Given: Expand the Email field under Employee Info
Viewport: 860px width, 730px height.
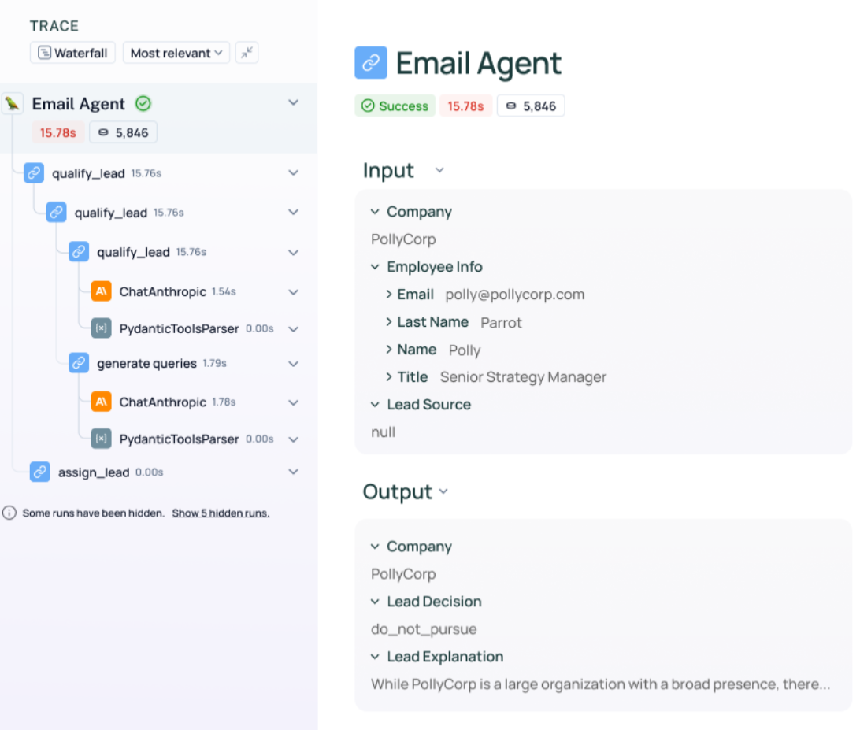Looking at the screenshot, I should click(389, 295).
